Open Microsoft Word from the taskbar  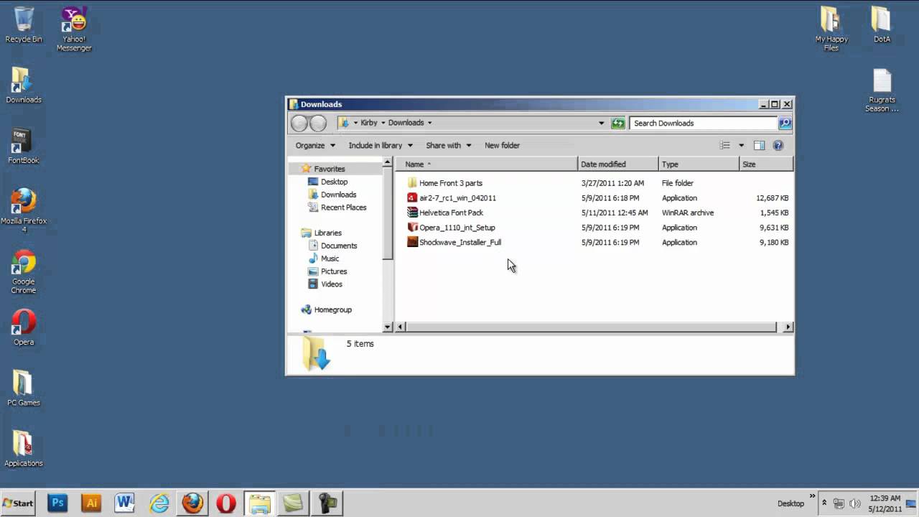coord(125,503)
